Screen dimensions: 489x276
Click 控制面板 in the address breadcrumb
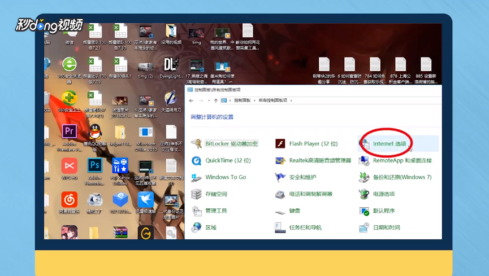(243, 100)
